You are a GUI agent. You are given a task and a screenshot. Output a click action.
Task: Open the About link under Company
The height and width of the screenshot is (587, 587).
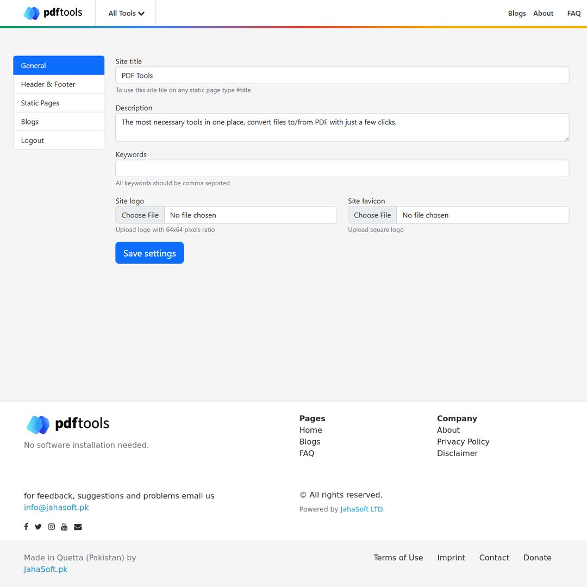[x=448, y=430]
